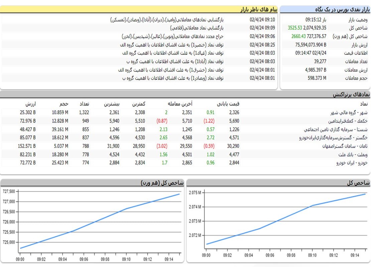
Task: Open the خودرو - ايران خودرو symbol
Action: point(352,163)
